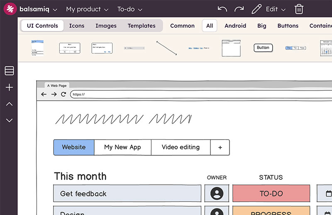Pick the gray bar control thumbnail

click(134, 48)
